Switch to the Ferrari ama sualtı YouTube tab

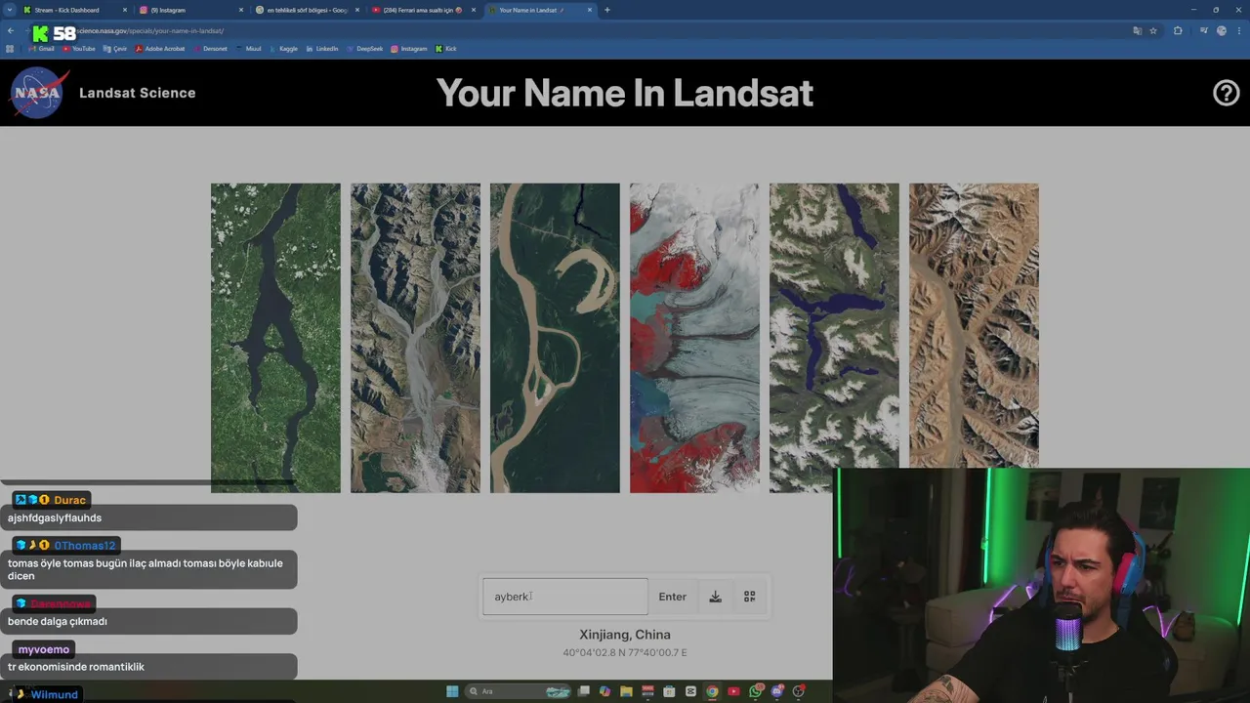[422, 10]
